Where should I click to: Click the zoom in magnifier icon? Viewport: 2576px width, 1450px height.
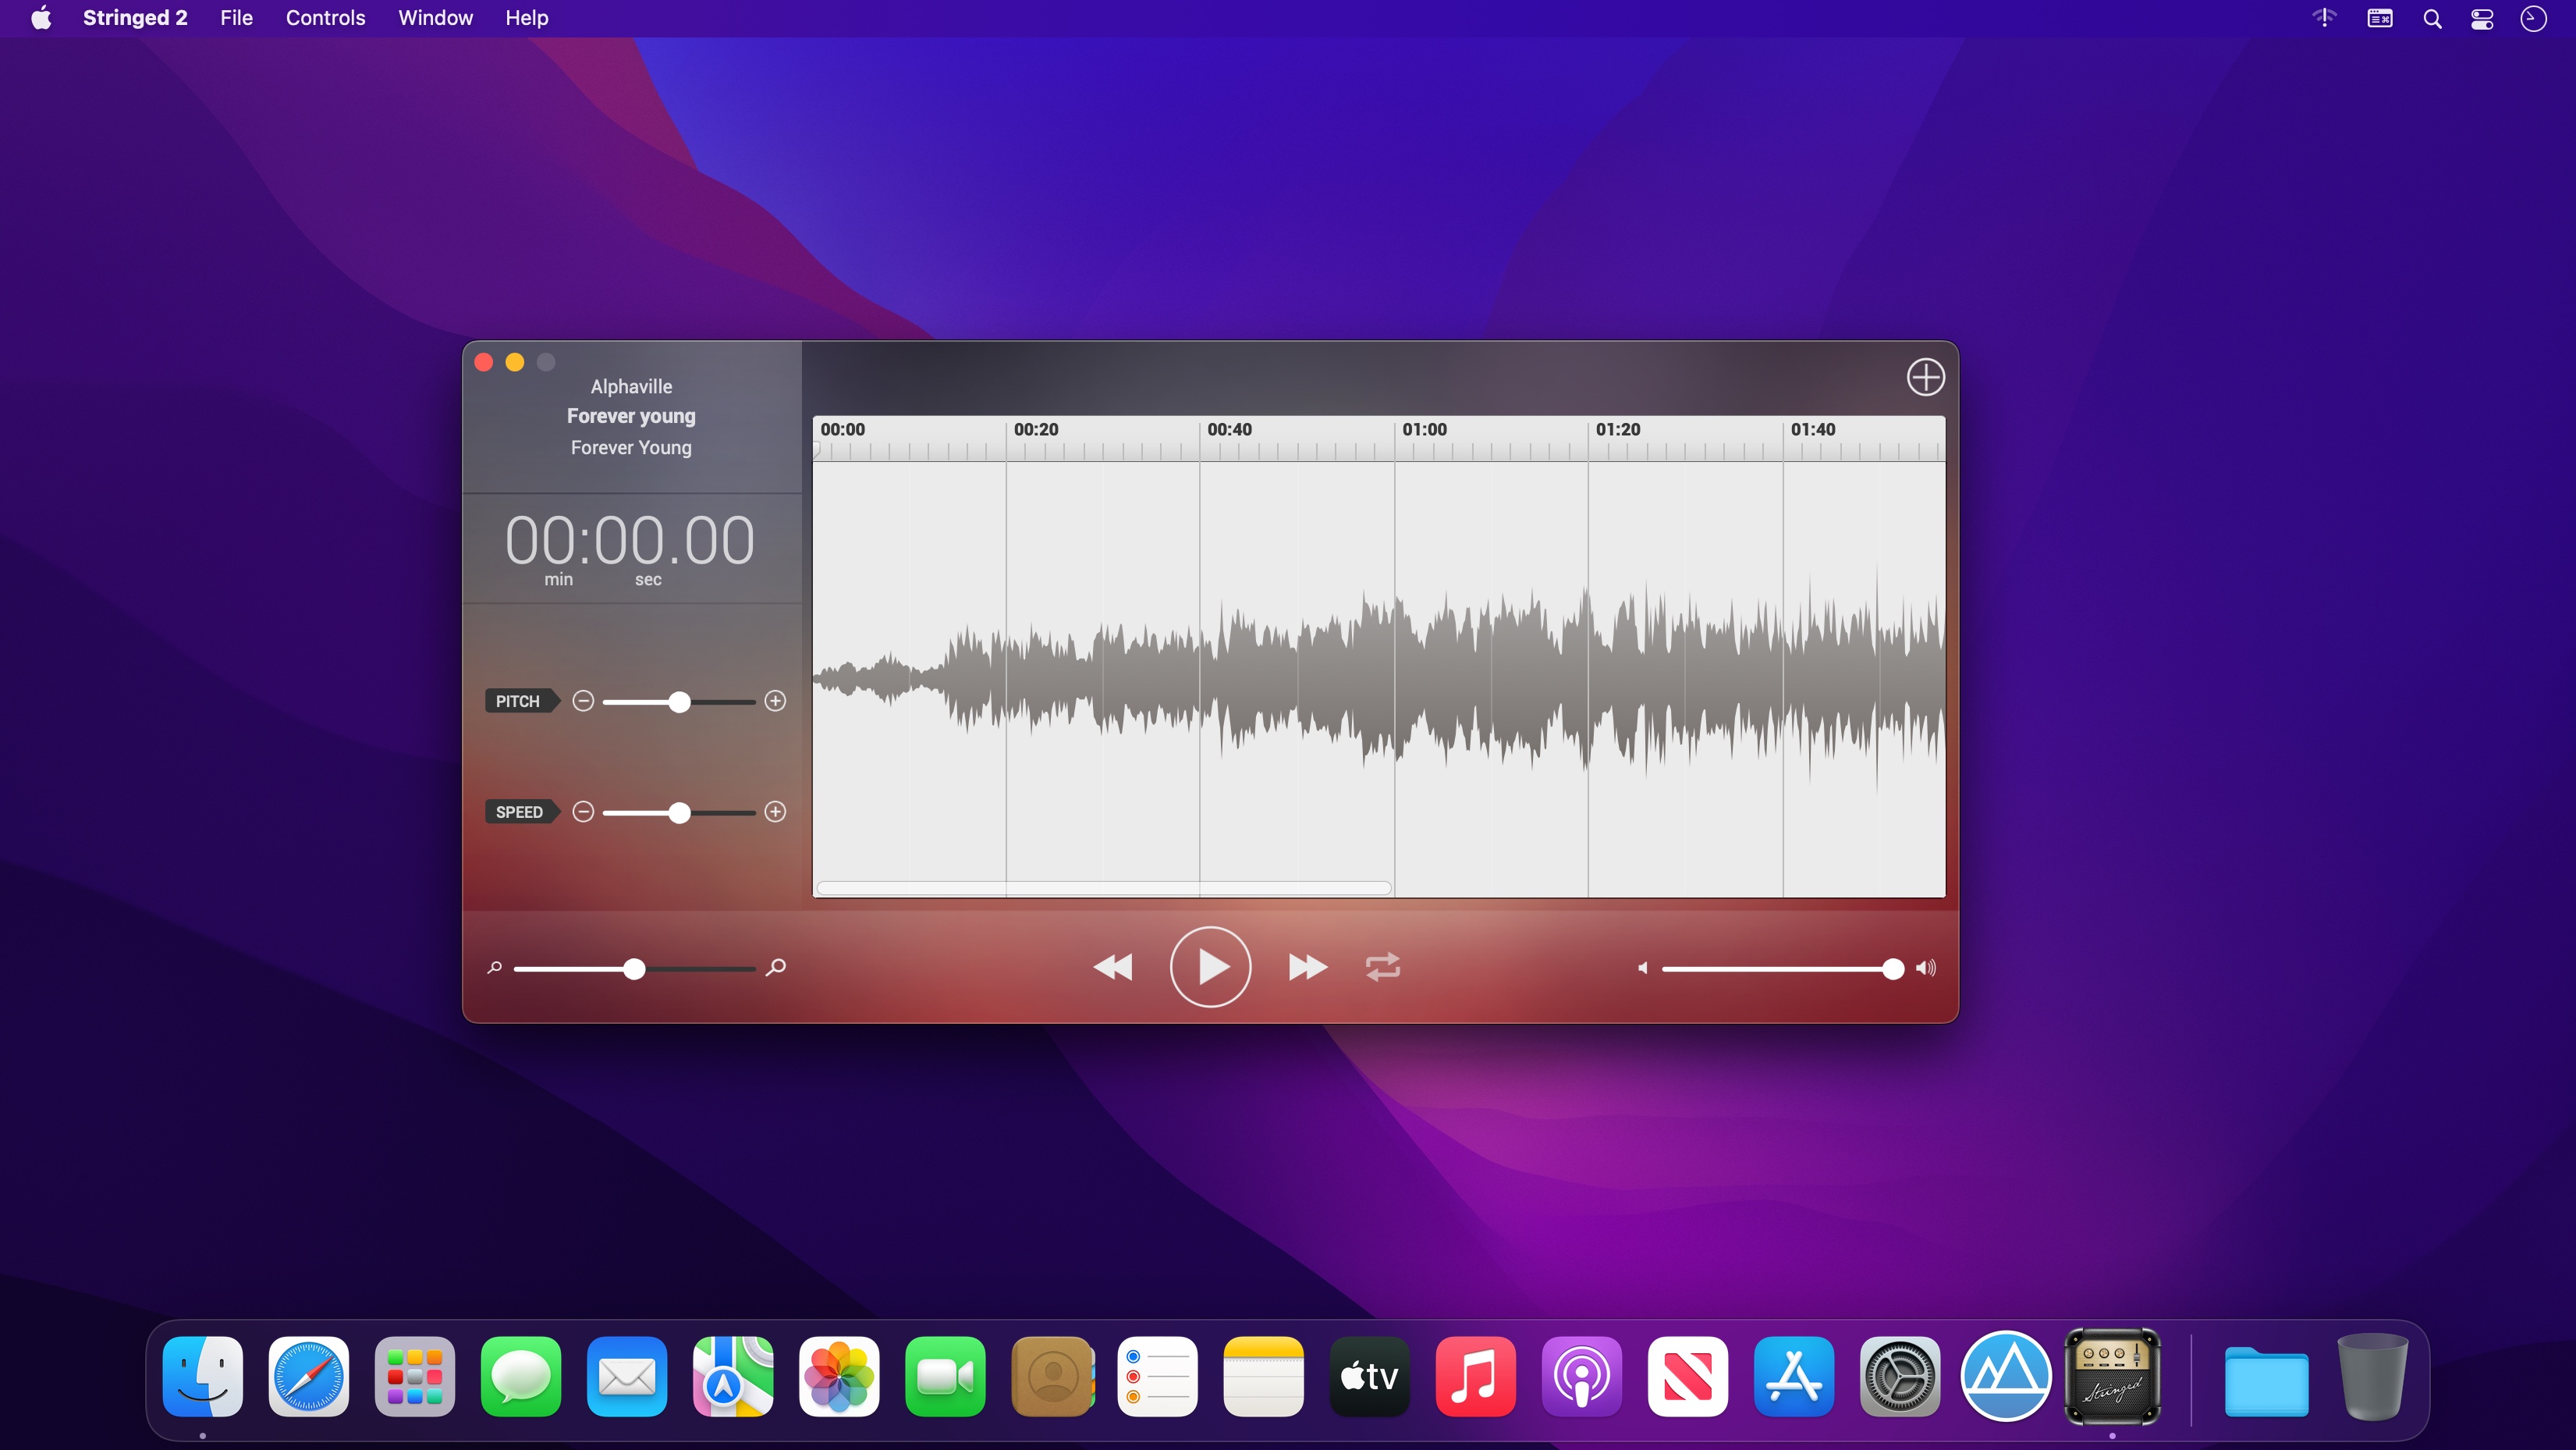[775, 968]
